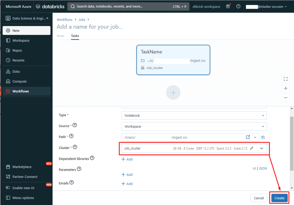294x205 pixels.
Task: Zoom in on the task canvas
Action: click(285, 88)
